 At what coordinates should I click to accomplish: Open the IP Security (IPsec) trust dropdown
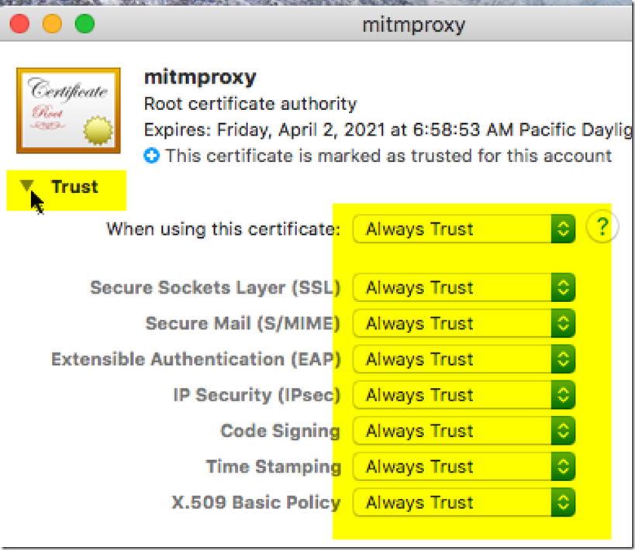click(464, 395)
